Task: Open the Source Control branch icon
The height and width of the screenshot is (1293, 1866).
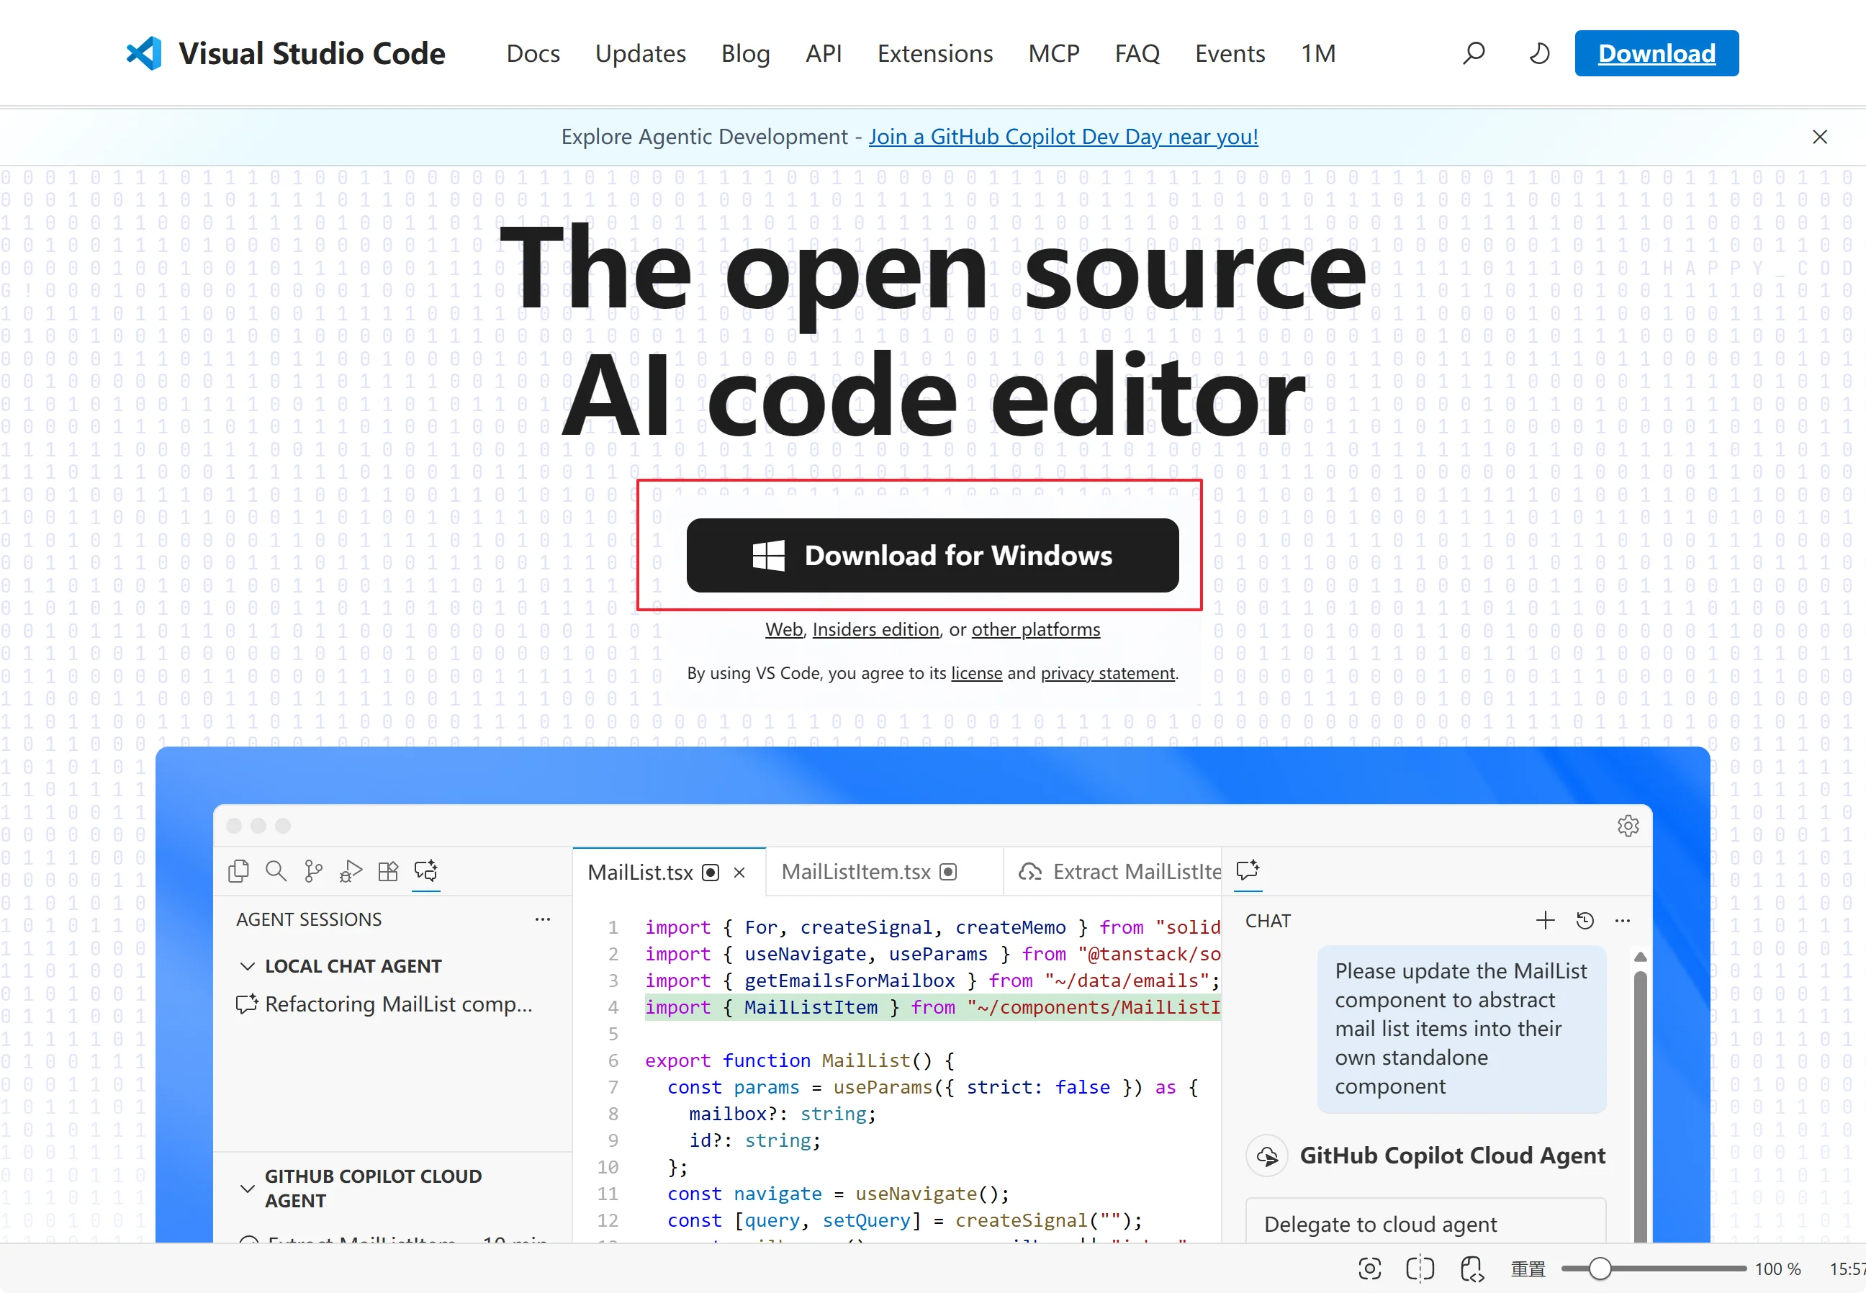Action: coord(313,871)
